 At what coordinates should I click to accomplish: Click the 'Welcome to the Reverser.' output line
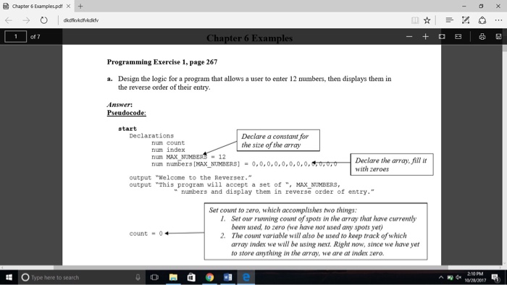tap(190, 177)
